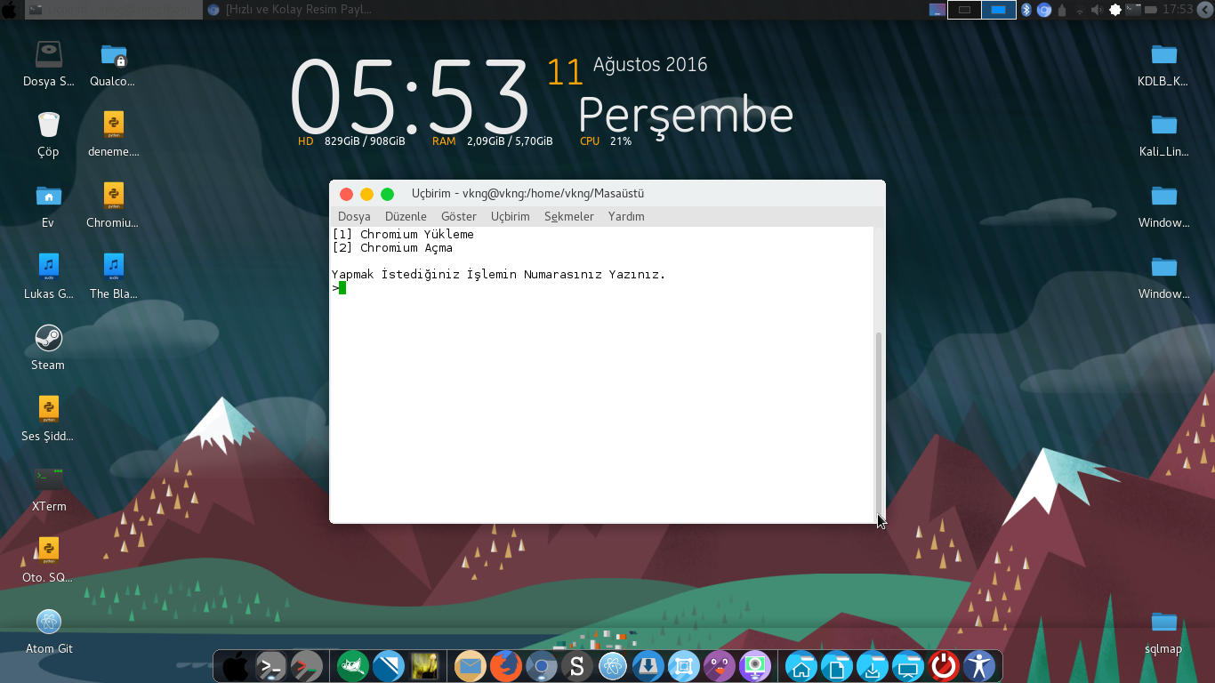The height and width of the screenshot is (683, 1215).
Task: Launch Chromium from the dock
Action: [x=541, y=665]
